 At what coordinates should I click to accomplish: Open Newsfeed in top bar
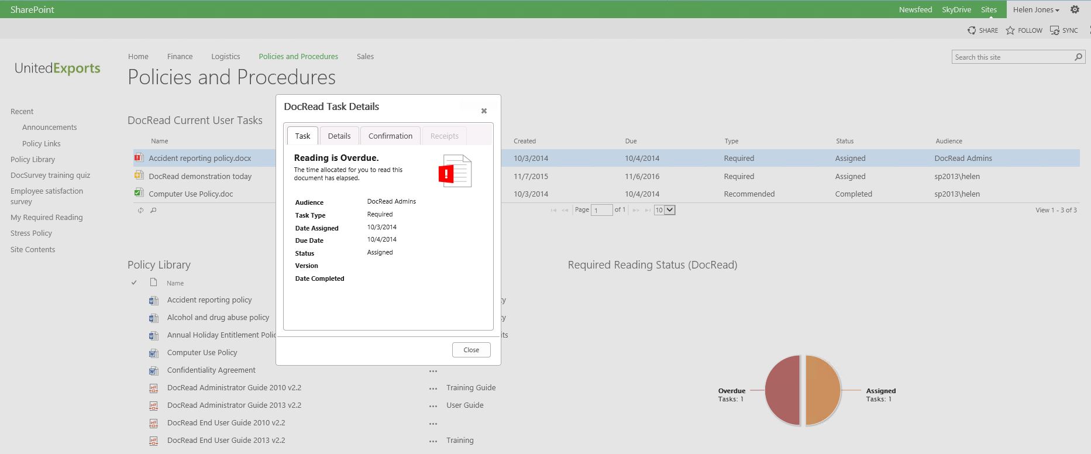tap(916, 9)
